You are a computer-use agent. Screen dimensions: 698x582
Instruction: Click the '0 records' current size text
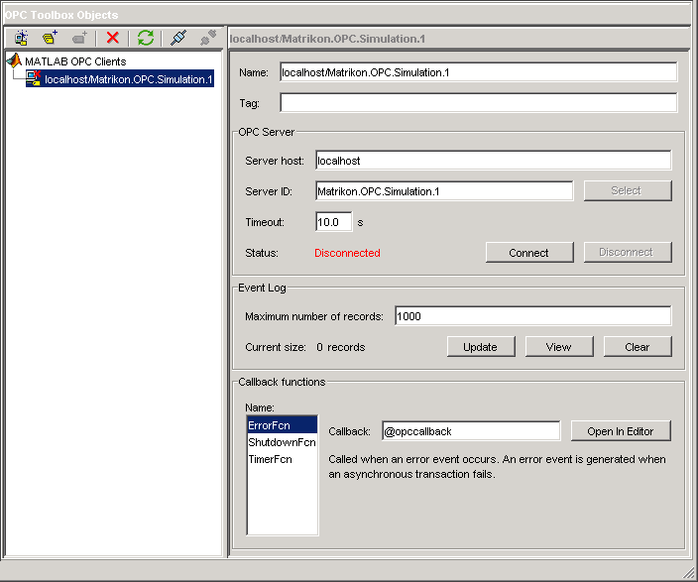coord(341,347)
